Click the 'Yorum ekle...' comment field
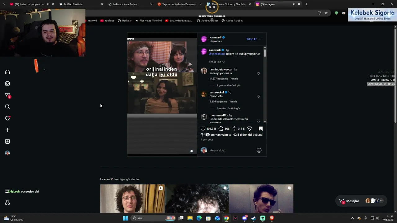Viewport: 397px width, 223px height. (232, 150)
